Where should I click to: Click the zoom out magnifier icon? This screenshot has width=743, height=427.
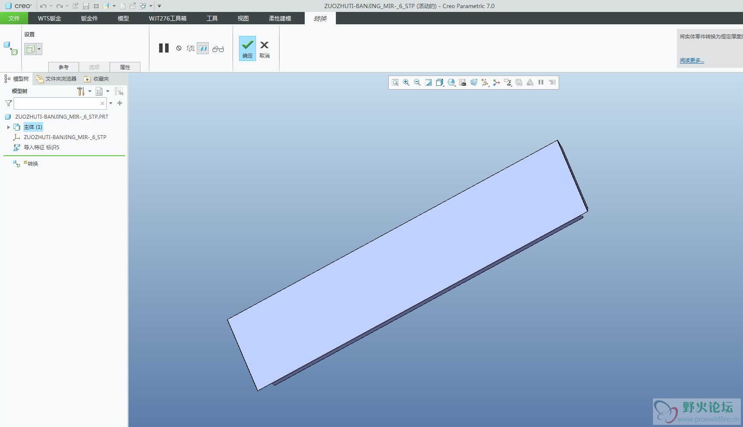(x=417, y=82)
